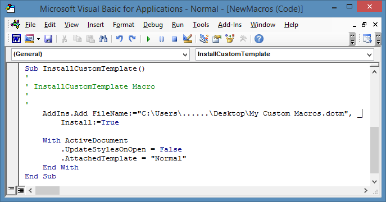
Task: Open Project Explorer icon
Action: point(204,39)
